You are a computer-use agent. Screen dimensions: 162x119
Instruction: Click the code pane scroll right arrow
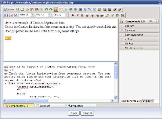click(x=112, y=100)
